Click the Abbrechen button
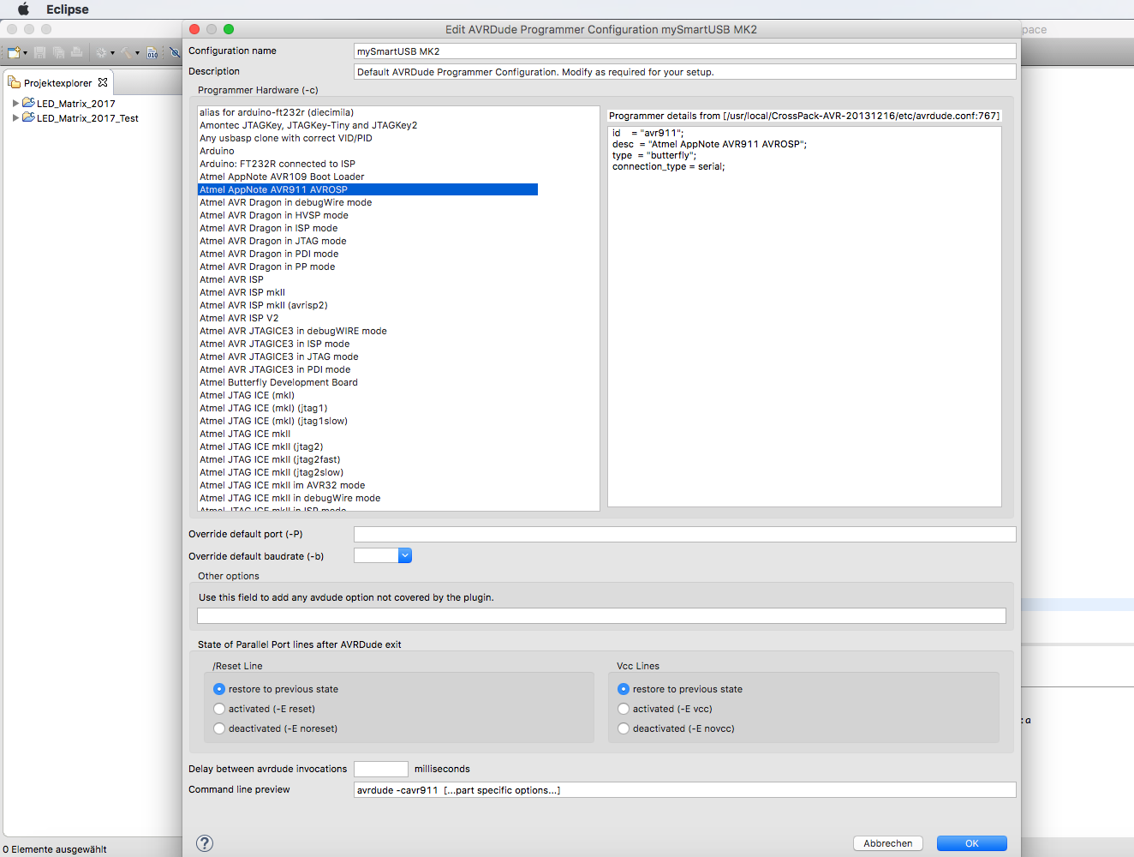 coord(888,843)
